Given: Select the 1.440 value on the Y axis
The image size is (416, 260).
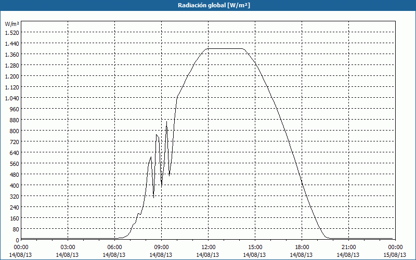Looking at the screenshot, I should pyautogui.click(x=12, y=43).
